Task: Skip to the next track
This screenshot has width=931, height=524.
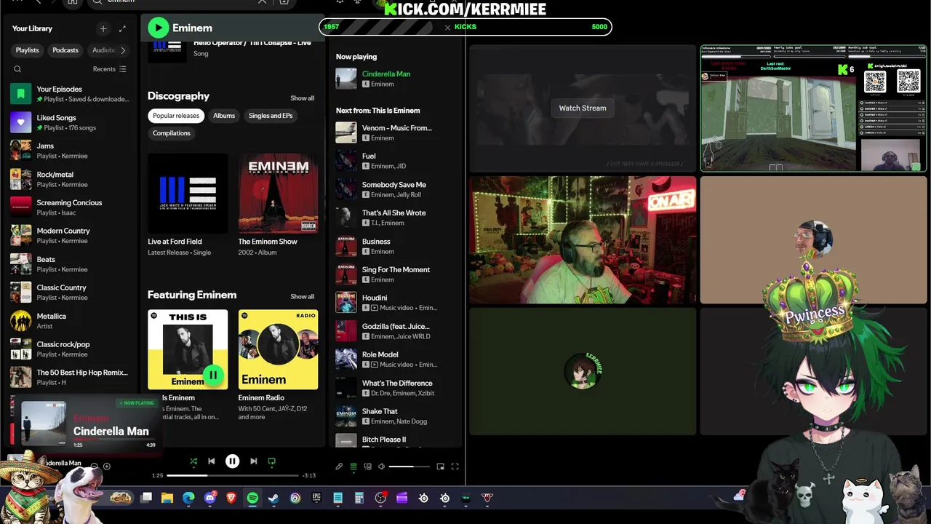Action: point(253,461)
